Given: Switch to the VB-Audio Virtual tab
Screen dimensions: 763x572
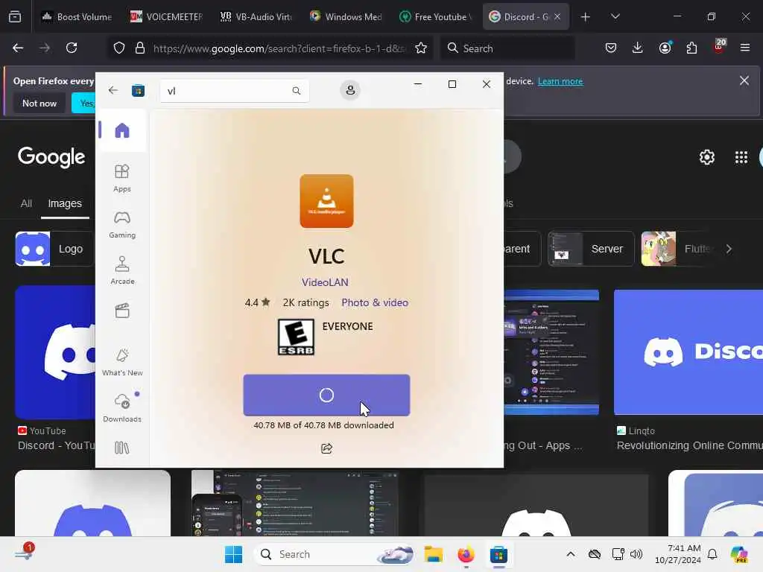Looking at the screenshot, I should tap(256, 16).
